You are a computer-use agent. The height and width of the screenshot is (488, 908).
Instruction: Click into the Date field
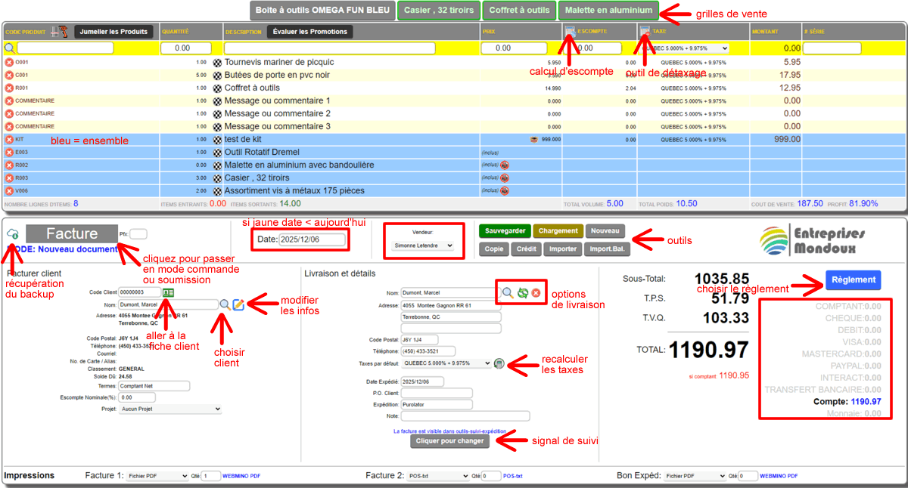[312, 240]
